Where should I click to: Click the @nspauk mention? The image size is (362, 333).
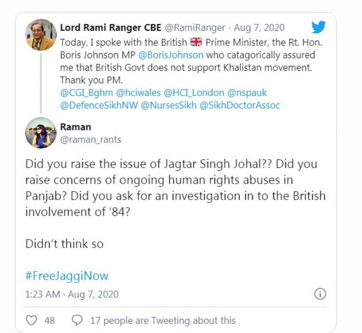click(x=248, y=93)
